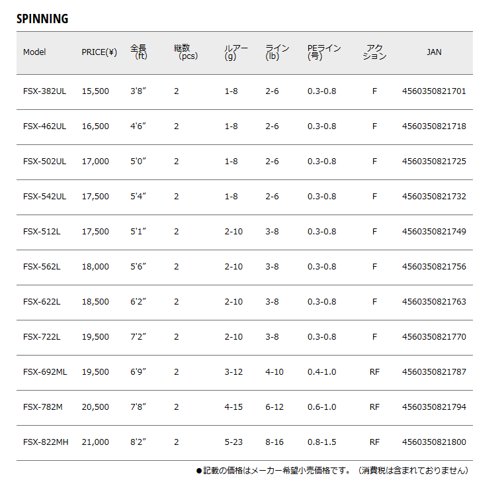Select the FSX-692ML model name
The image size is (504, 484).
[45, 372]
